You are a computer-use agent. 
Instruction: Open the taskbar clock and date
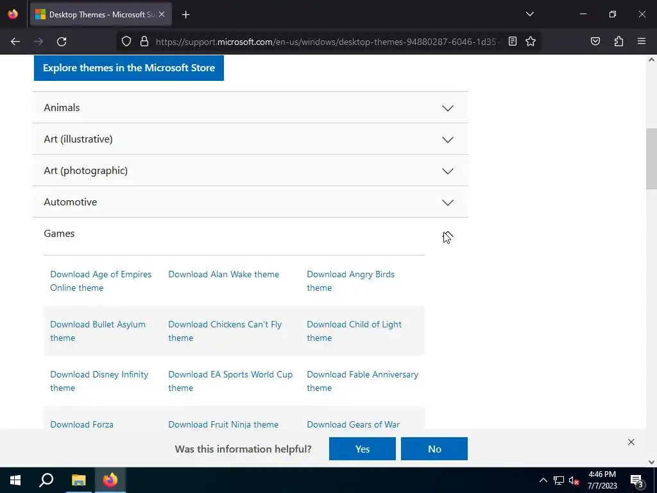tap(602, 480)
